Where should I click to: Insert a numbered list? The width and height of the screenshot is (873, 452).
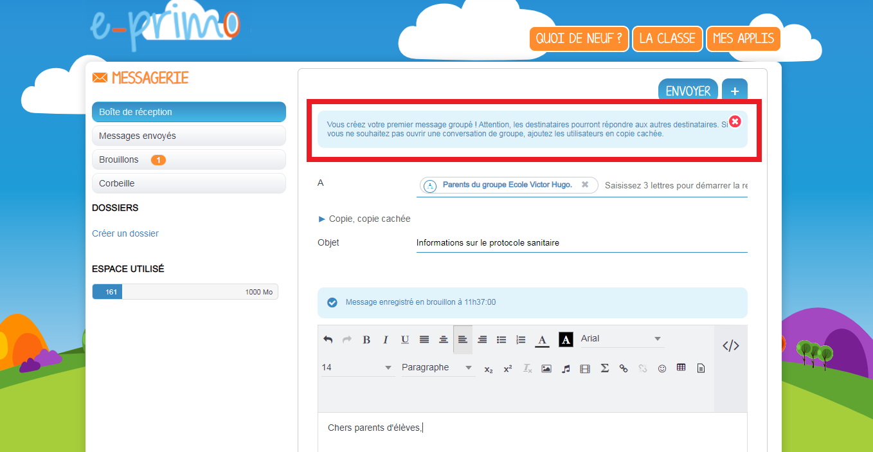click(521, 339)
